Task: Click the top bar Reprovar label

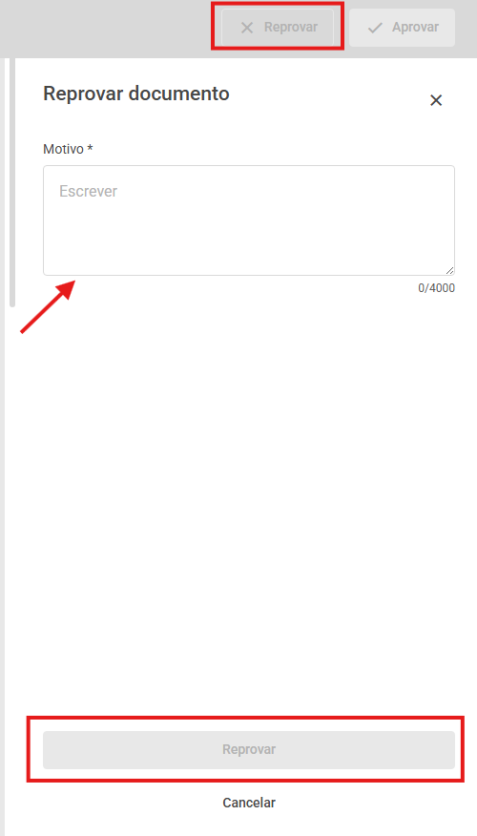Action: pos(291,27)
